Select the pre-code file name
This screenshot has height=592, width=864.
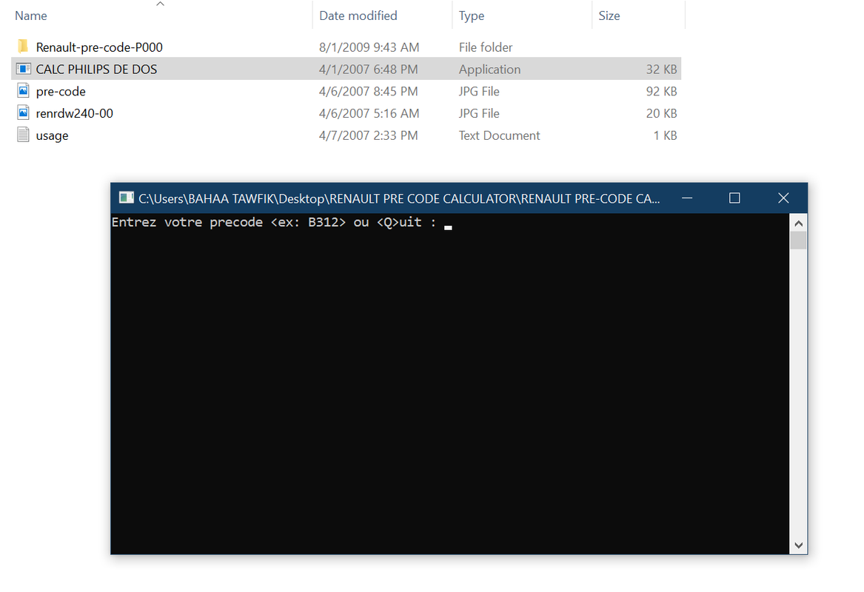(61, 92)
